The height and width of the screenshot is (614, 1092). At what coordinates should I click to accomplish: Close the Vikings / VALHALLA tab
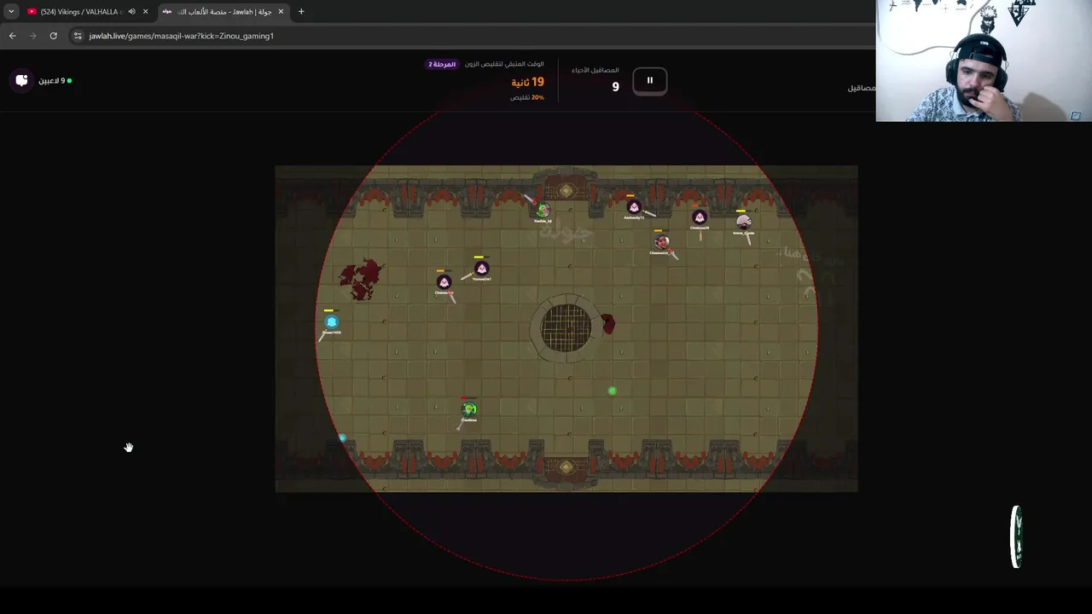(x=145, y=12)
